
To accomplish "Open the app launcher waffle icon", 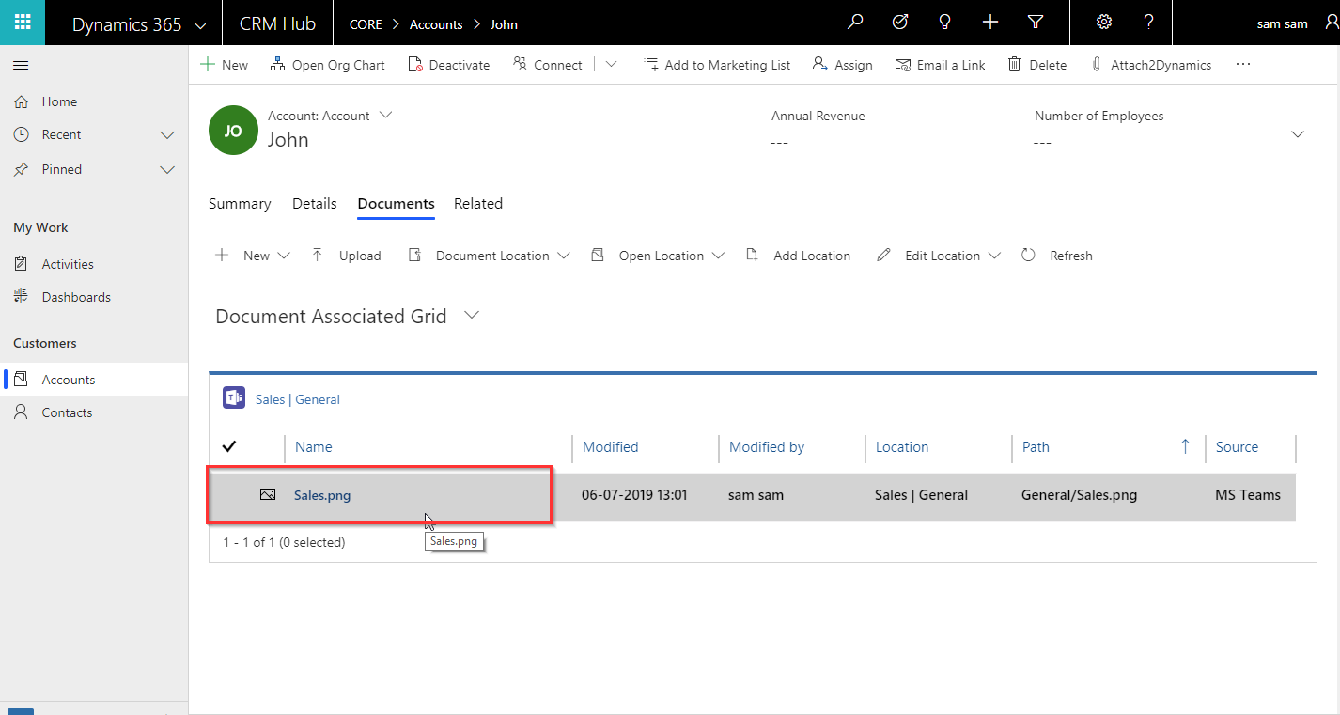I will tap(23, 23).
